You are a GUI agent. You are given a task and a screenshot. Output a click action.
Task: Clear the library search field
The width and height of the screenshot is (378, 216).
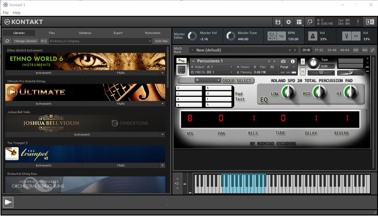[150, 41]
